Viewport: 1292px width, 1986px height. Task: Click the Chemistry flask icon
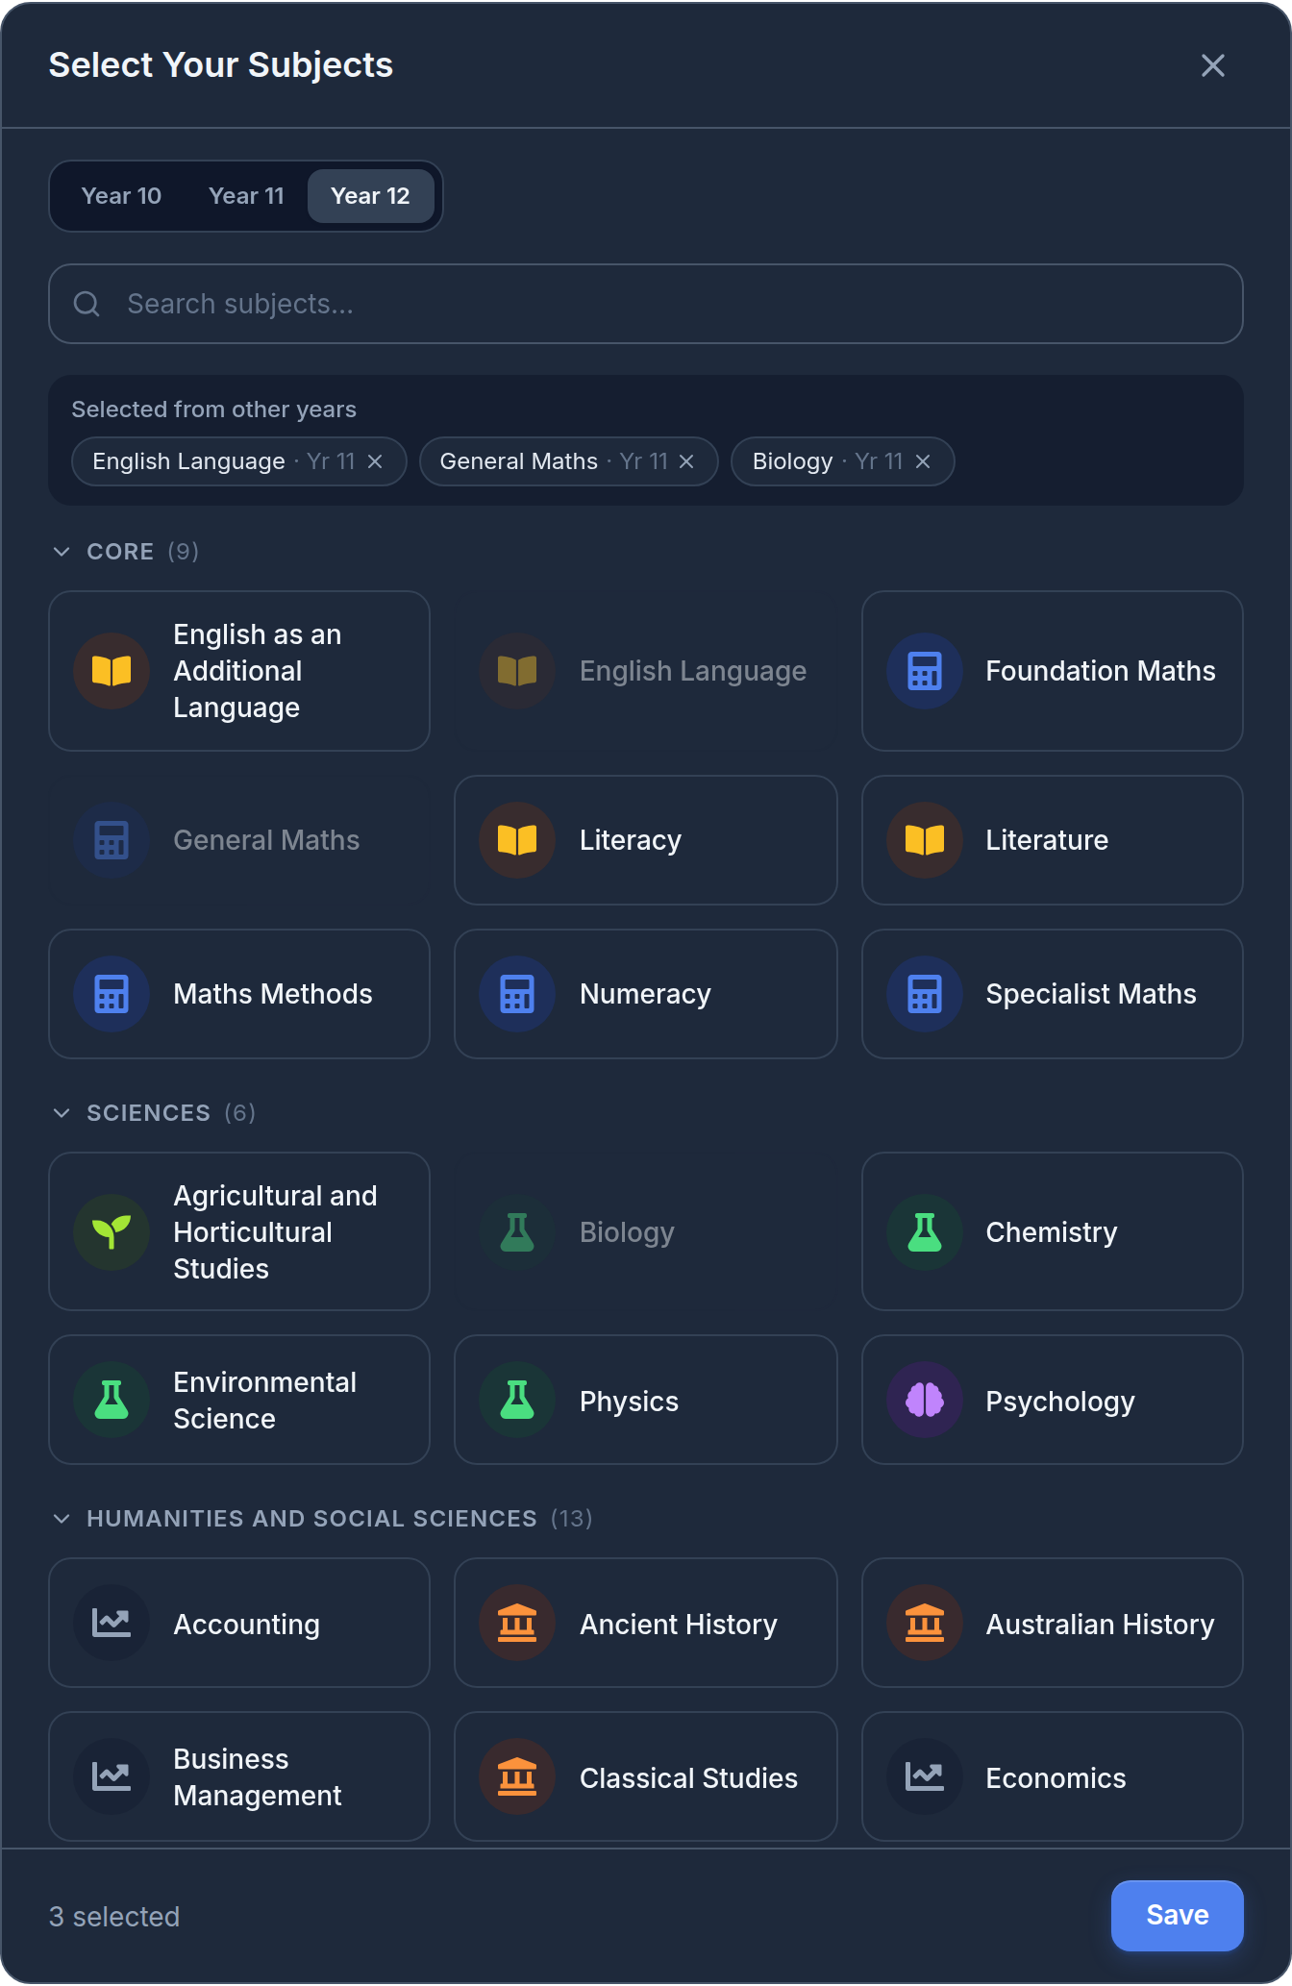coord(924,1231)
